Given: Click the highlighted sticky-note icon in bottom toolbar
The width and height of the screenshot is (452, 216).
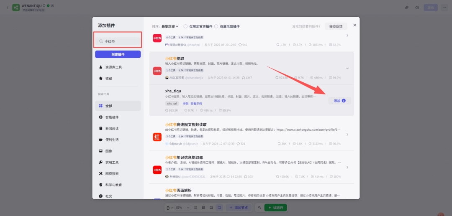Looking at the screenshot, I should pos(219,207).
